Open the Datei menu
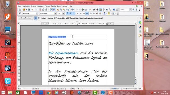This screenshot has height=95, width=170. tap(19, 6)
